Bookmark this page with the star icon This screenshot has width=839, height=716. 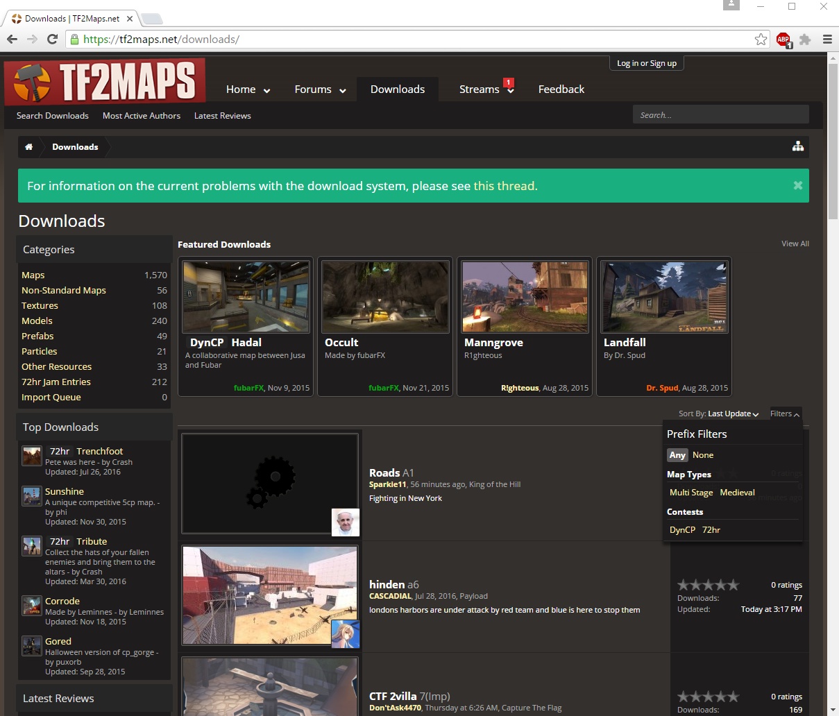[x=761, y=40]
